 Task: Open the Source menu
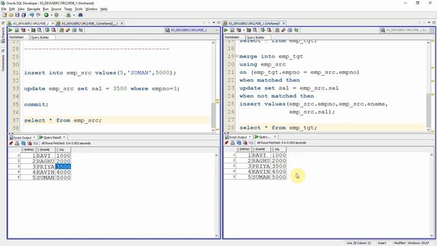tap(56, 9)
